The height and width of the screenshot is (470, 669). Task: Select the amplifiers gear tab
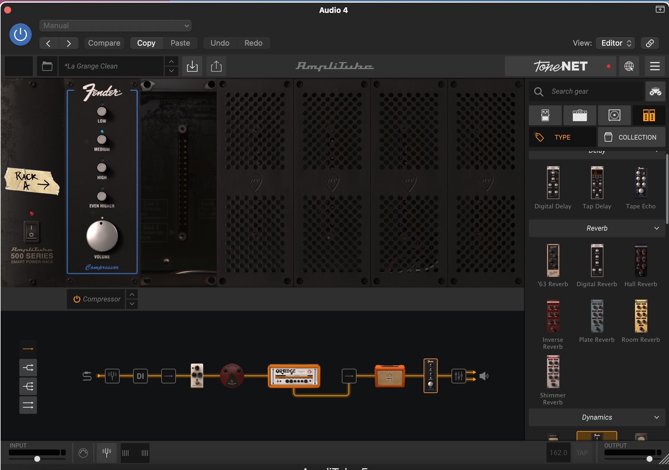pyautogui.click(x=580, y=115)
